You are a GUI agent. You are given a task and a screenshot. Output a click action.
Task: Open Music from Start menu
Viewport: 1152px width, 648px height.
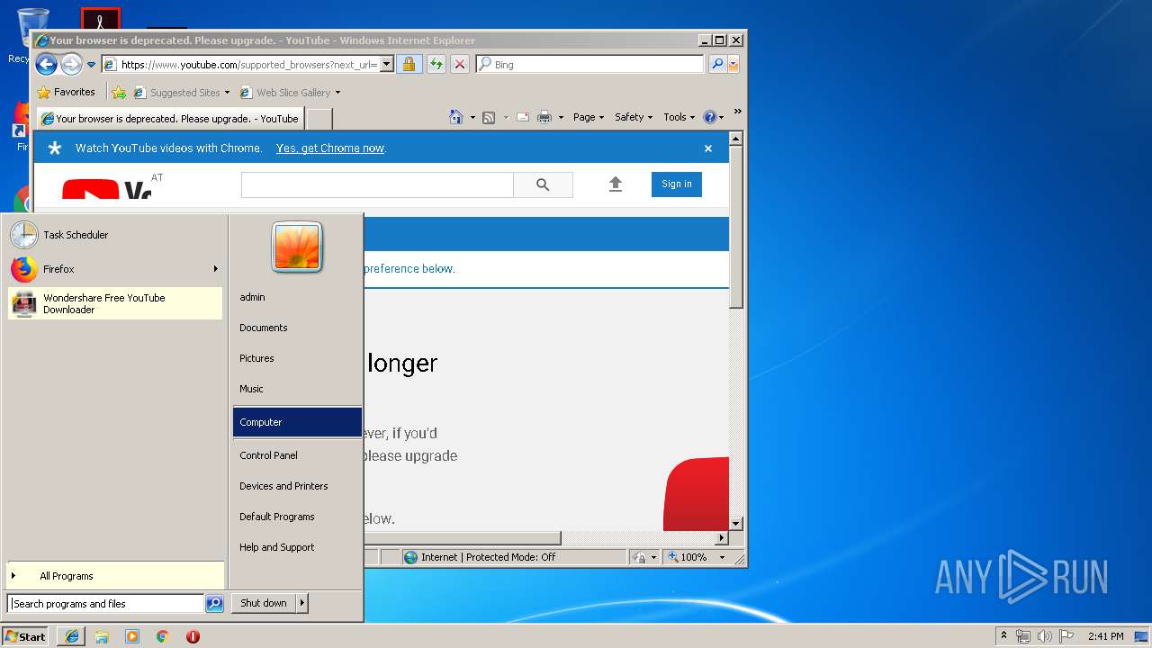pos(297,389)
